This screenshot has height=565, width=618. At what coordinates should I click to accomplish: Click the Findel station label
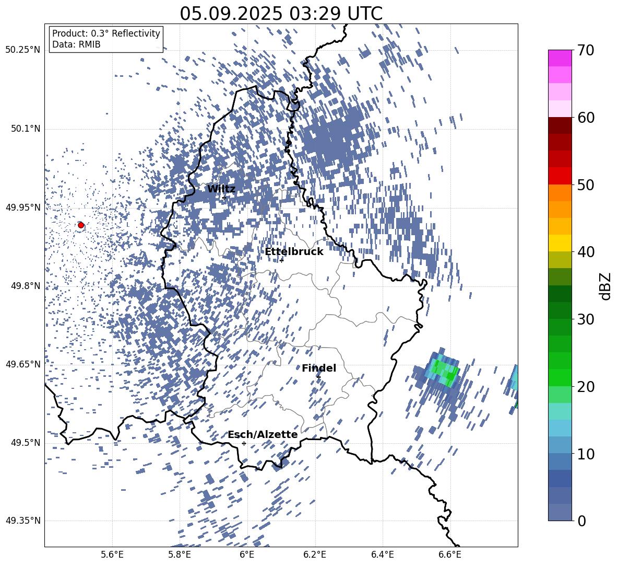319,368
